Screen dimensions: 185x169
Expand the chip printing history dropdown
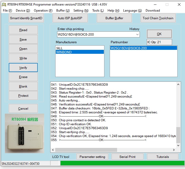pyautogui.click(x=137, y=35)
